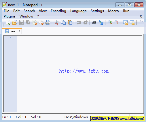Viewport: 146px width, 122px height.
Task: Click the Paste clipboard icon
Action: [70, 22]
